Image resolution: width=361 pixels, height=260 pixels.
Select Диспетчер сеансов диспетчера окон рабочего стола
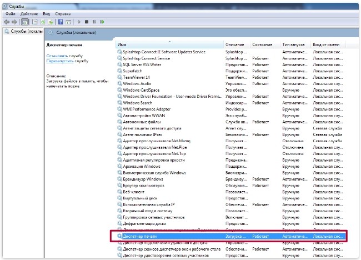pyautogui.click(x=231, y=249)
